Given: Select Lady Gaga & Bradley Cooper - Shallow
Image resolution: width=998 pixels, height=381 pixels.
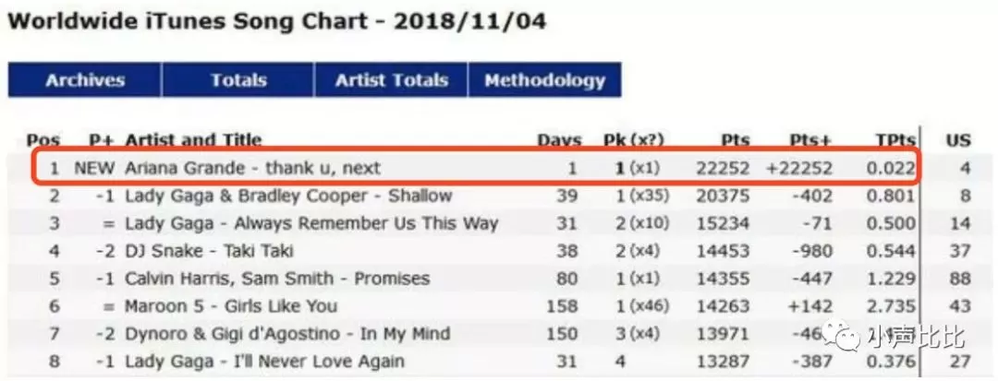Looking at the screenshot, I should tap(288, 196).
